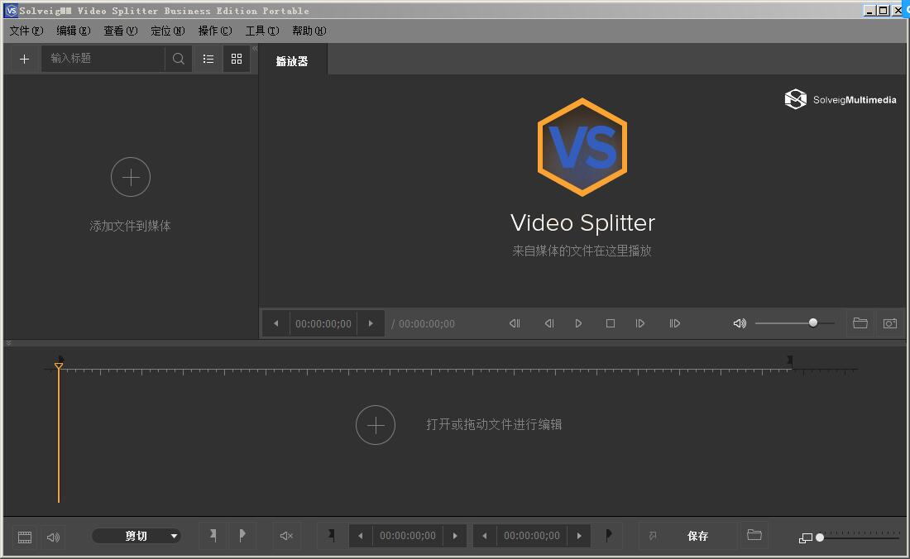Open the 定位(N) menu
This screenshot has height=559, width=910.
click(x=168, y=31)
